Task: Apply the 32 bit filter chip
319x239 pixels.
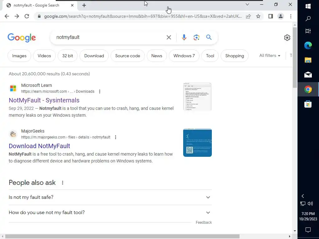Action: click(x=68, y=56)
